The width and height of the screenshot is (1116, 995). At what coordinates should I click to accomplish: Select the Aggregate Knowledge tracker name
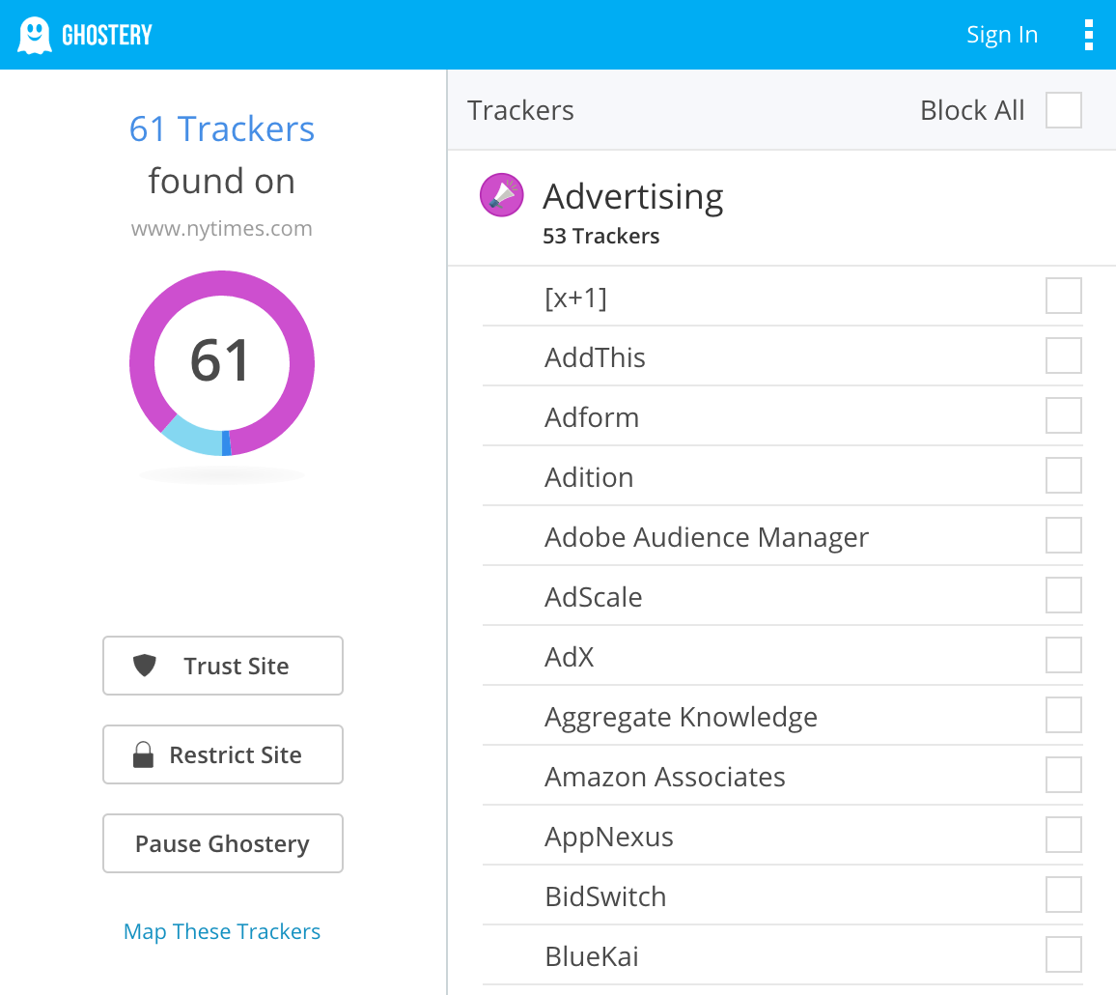pyautogui.click(x=682, y=717)
